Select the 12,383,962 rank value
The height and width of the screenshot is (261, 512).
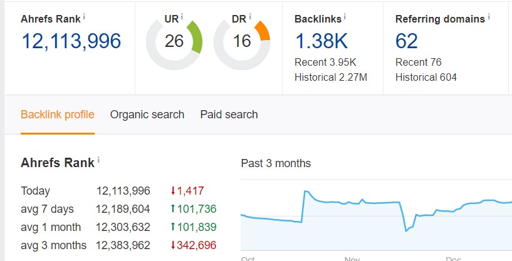[x=123, y=245]
